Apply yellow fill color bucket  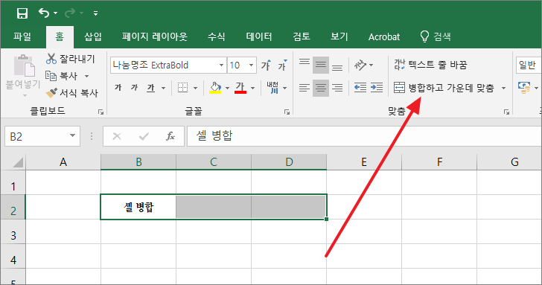[215, 88]
